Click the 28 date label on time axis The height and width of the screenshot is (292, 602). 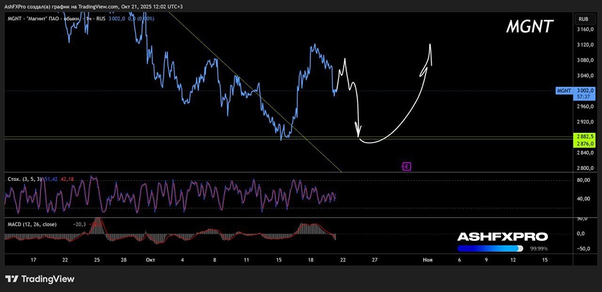[x=123, y=260]
